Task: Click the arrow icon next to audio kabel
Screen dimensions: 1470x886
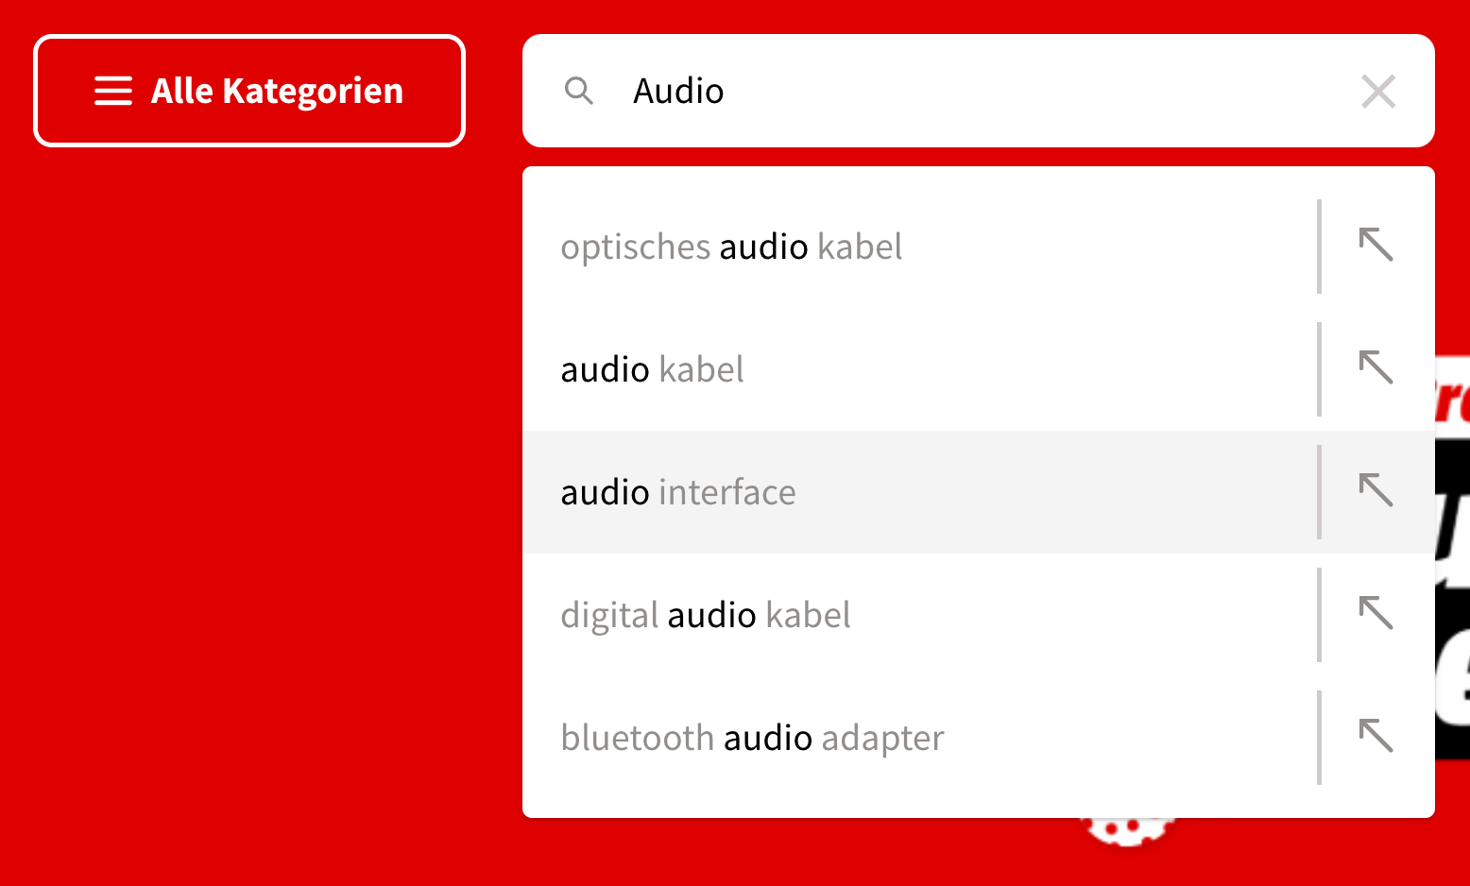Action: click(1377, 368)
